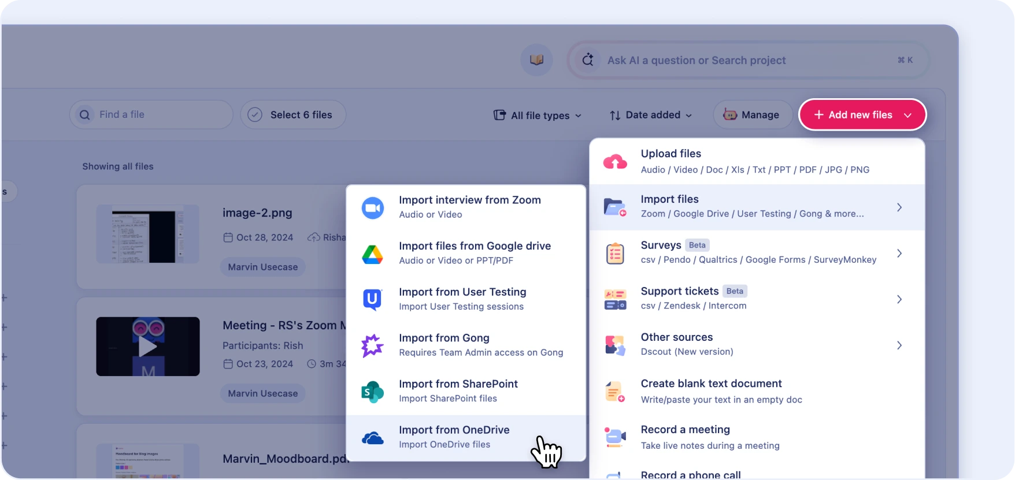
Task: Expand the Import files submenu arrow
Action: pyautogui.click(x=899, y=207)
